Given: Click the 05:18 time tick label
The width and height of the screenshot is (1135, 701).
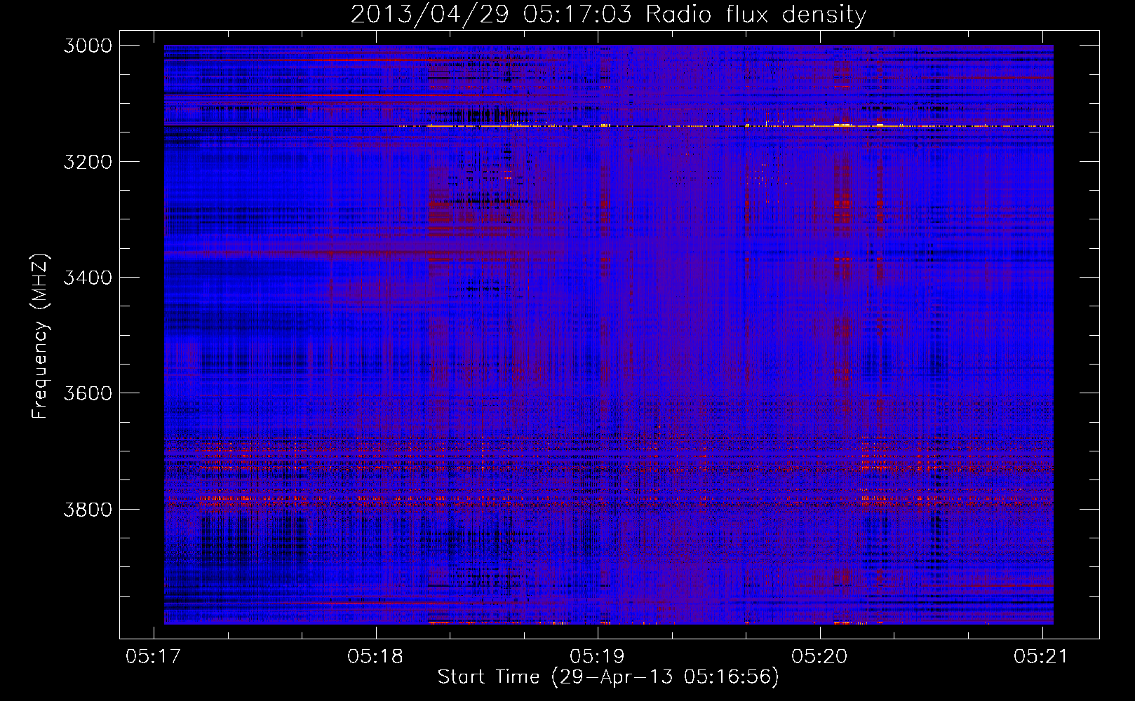Looking at the screenshot, I should (x=375, y=657).
